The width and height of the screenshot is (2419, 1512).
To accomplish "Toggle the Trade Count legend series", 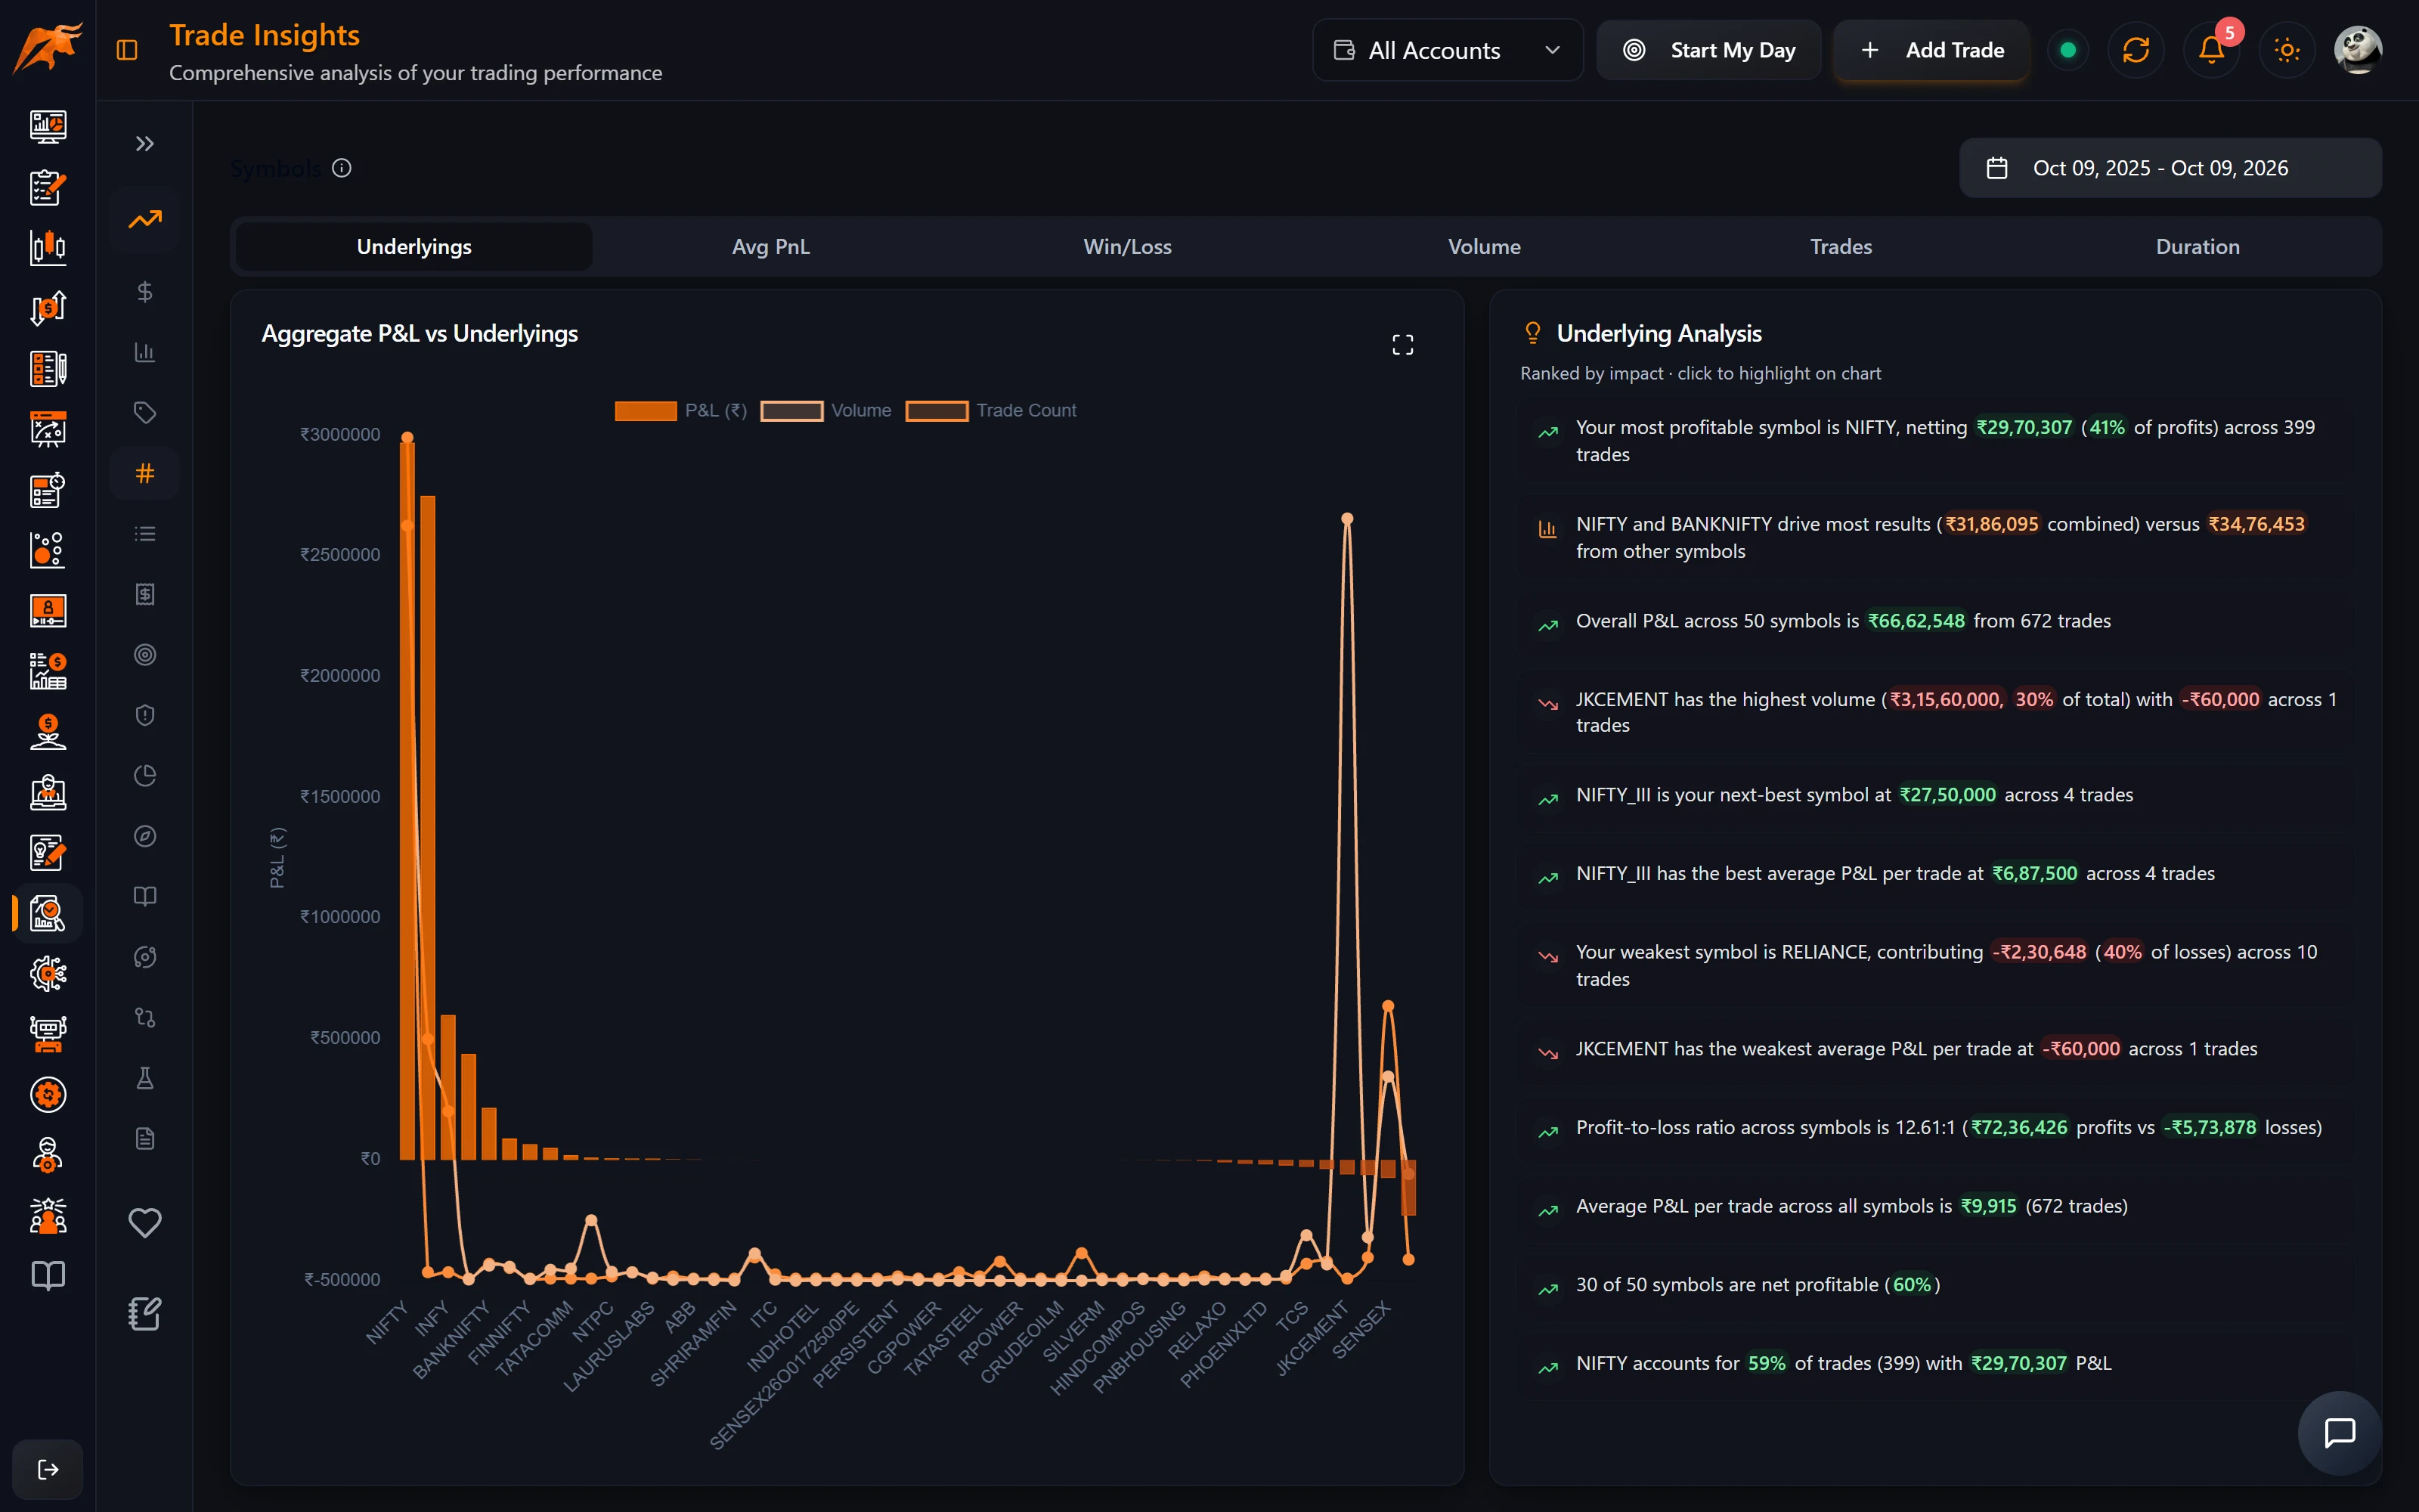I will pyautogui.click(x=990, y=411).
